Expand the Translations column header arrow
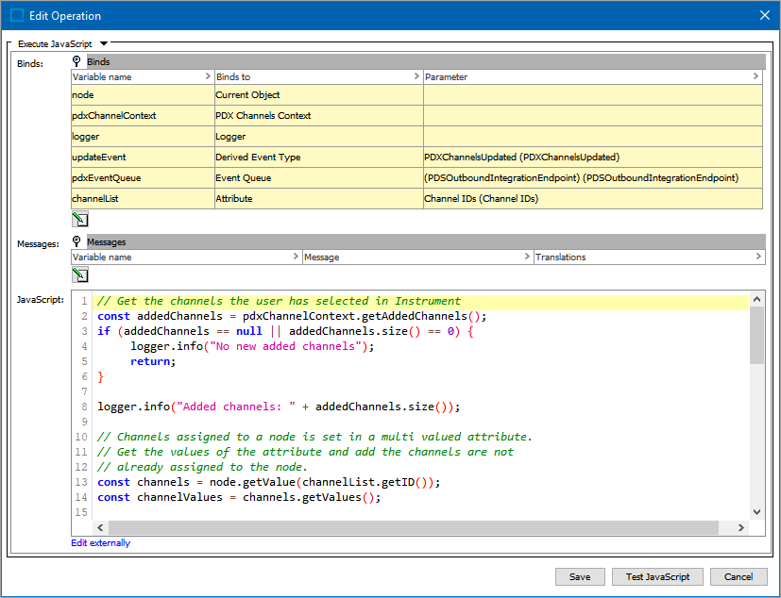This screenshot has height=598, width=781. (758, 257)
